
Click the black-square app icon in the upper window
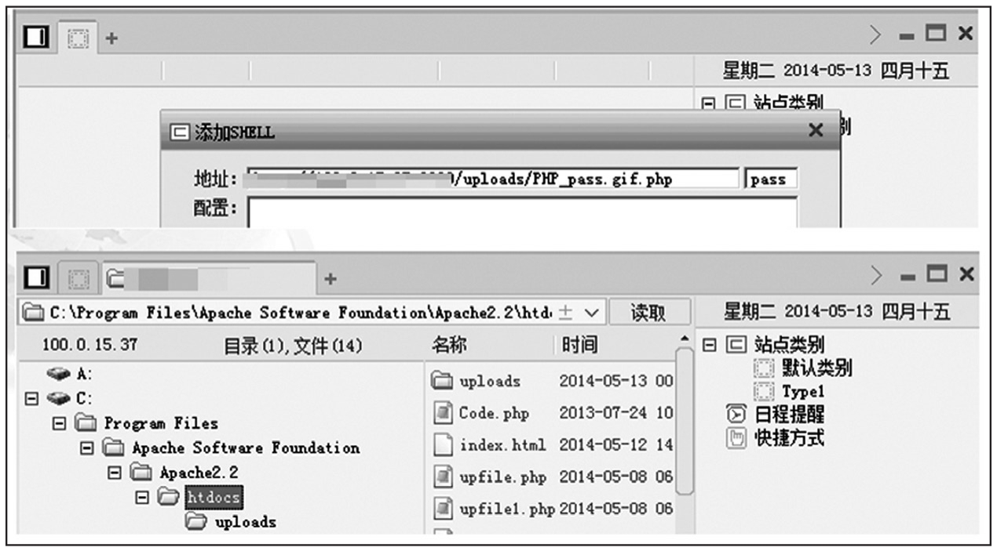click(x=38, y=35)
